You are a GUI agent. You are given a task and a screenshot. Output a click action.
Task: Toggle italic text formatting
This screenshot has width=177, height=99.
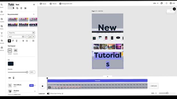[x=13, y=41]
